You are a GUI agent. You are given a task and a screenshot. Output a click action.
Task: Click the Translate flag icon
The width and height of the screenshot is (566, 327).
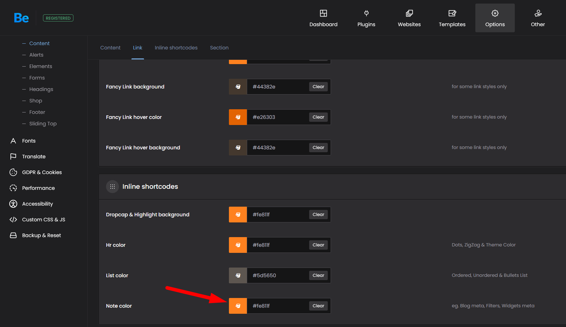click(x=13, y=157)
